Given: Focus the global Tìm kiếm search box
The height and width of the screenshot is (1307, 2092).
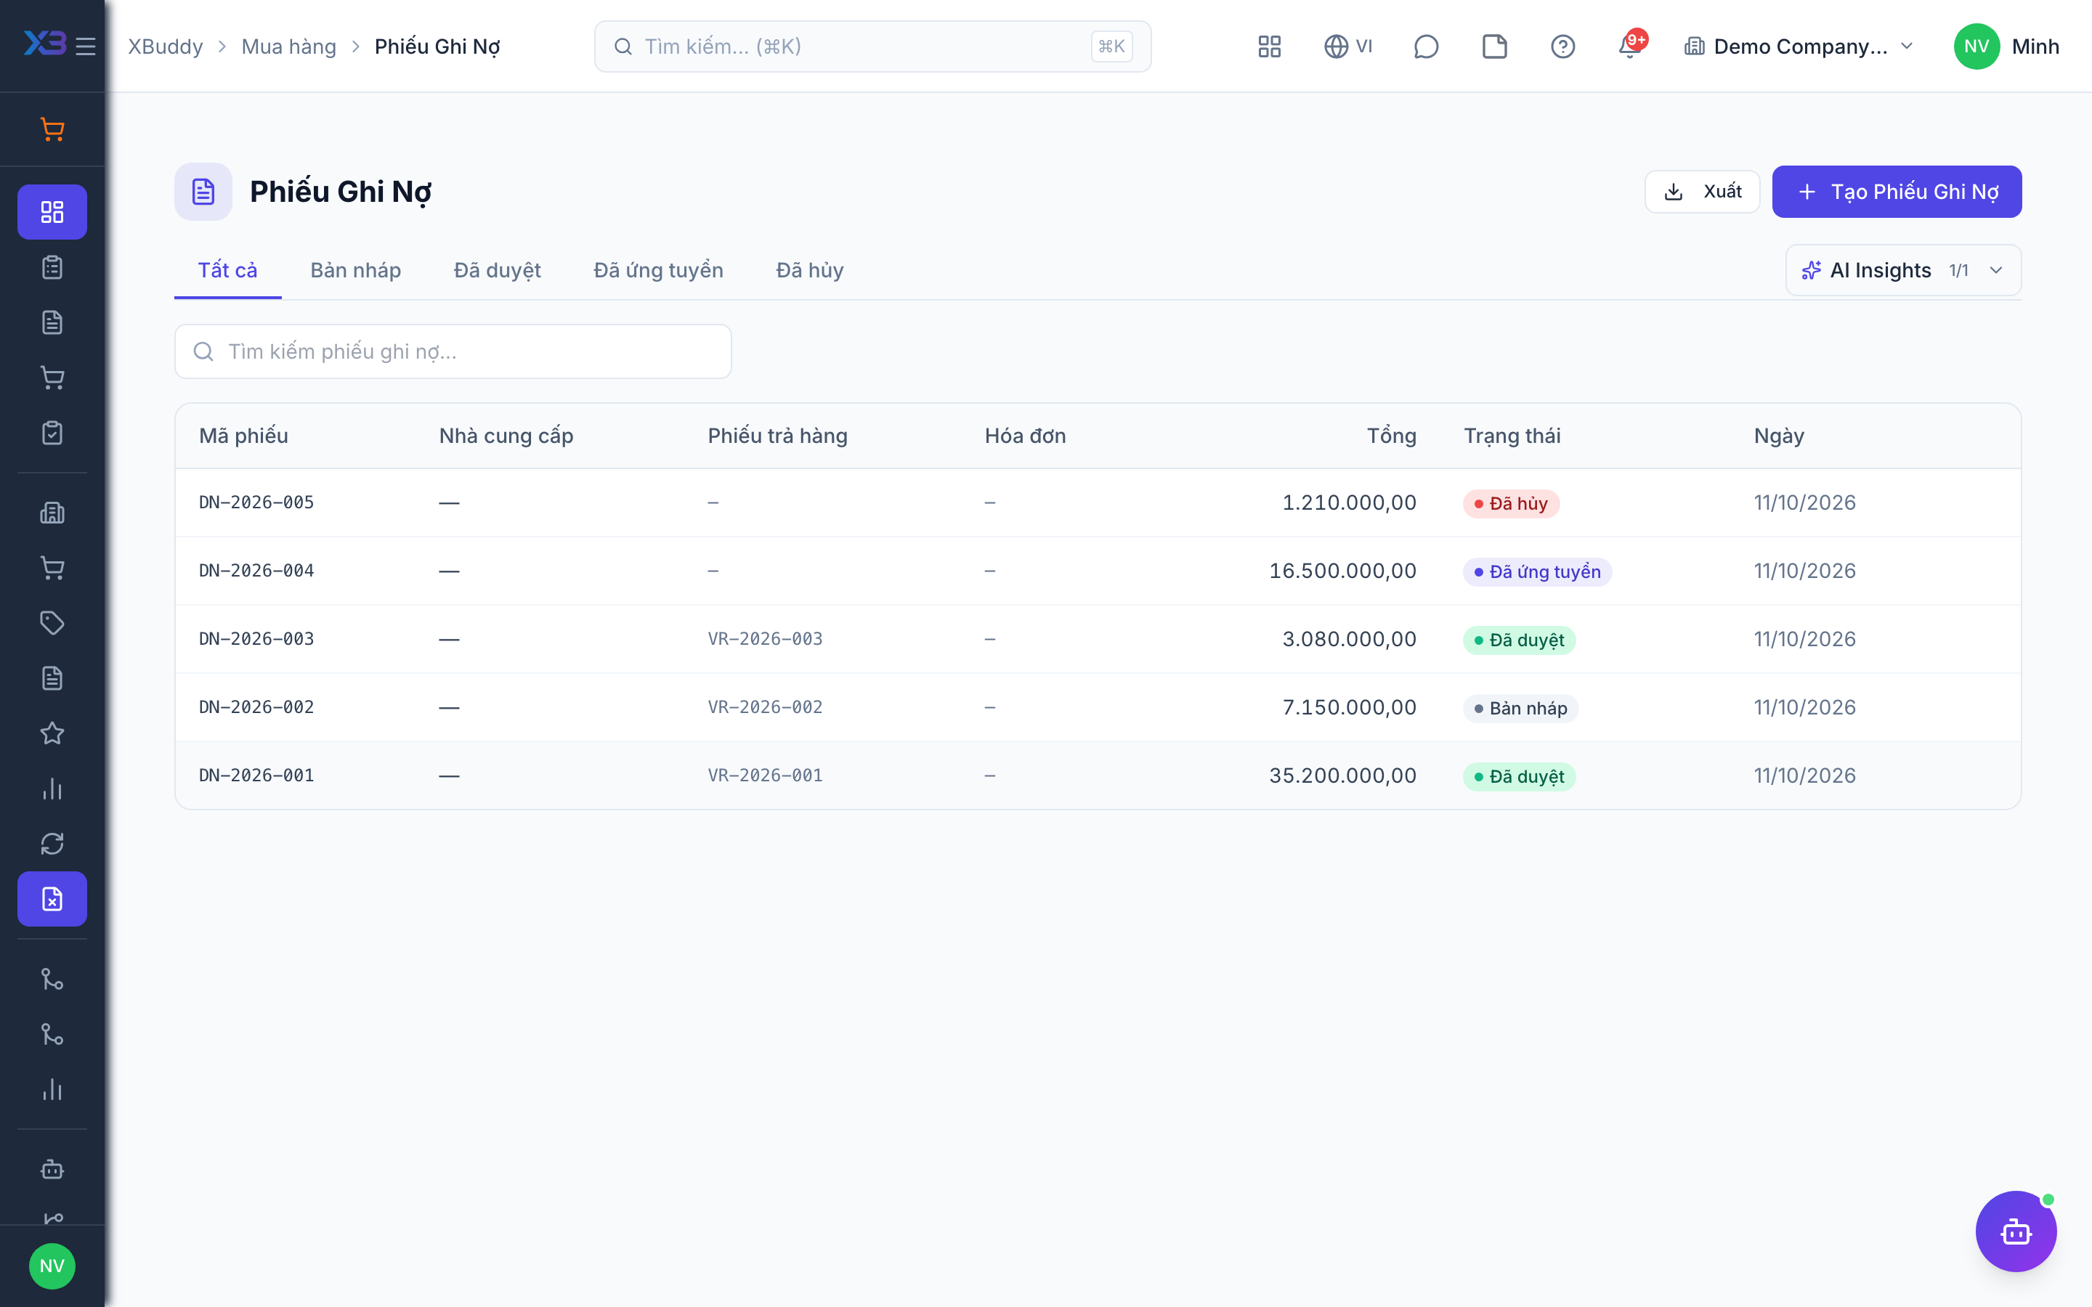Looking at the screenshot, I should click(x=872, y=46).
